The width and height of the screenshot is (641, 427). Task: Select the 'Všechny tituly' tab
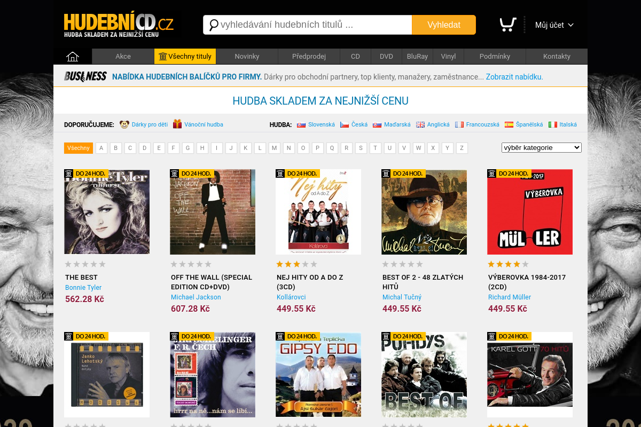point(185,57)
